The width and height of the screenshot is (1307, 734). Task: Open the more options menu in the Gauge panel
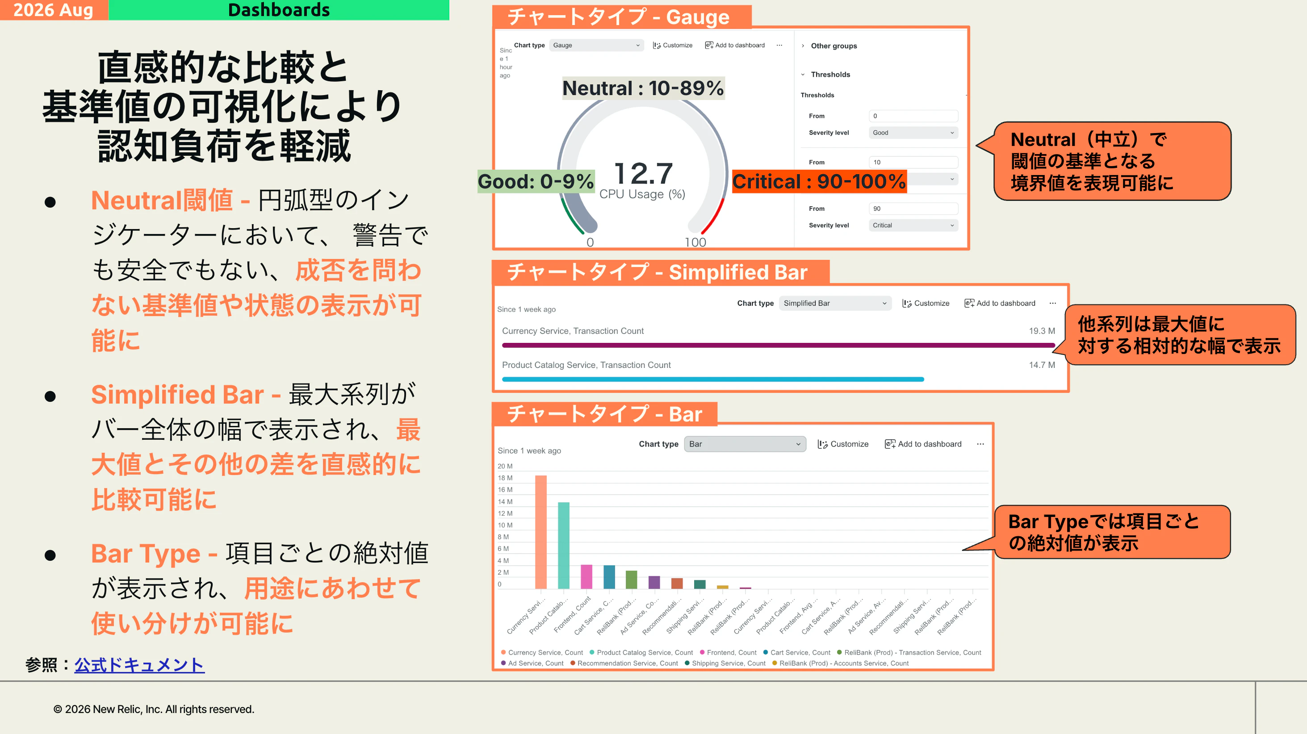pyautogui.click(x=779, y=45)
